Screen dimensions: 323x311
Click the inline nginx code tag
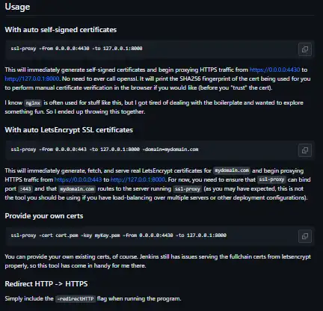(x=33, y=103)
